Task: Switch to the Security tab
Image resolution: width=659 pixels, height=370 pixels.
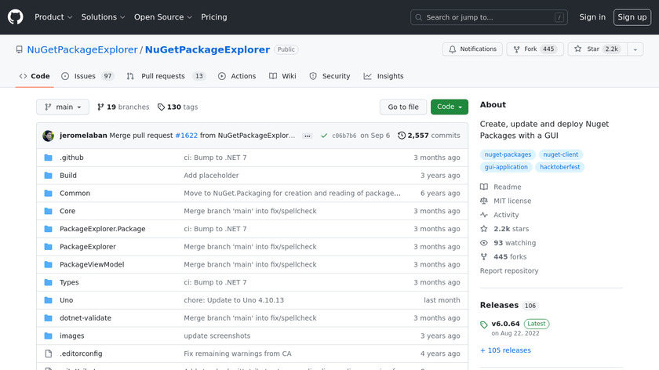Action: (x=330, y=76)
